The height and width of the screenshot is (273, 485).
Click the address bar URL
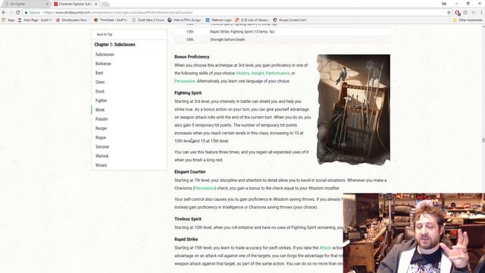point(118,12)
